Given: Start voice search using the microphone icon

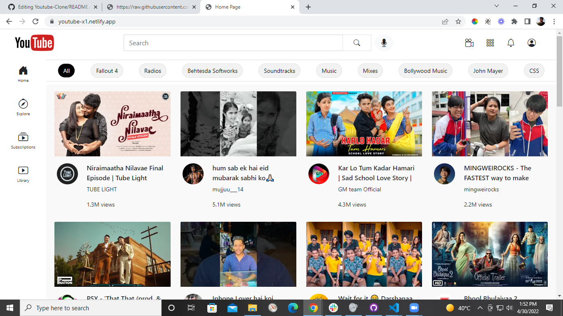Looking at the screenshot, I should point(384,42).
